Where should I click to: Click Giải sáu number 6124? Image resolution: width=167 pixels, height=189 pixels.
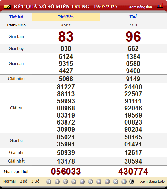(66, 57)
